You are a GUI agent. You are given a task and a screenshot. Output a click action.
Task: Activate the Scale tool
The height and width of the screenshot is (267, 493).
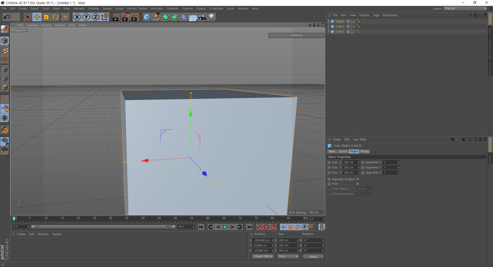[46, 17]
